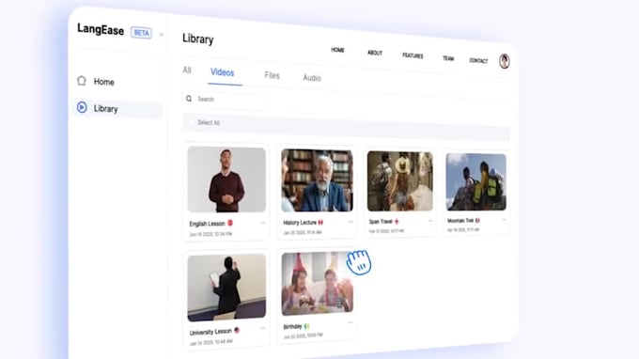Viewport: 639px width, 359px height.
Task: Open the University Lesson video thumbnail
Action: 226,288
